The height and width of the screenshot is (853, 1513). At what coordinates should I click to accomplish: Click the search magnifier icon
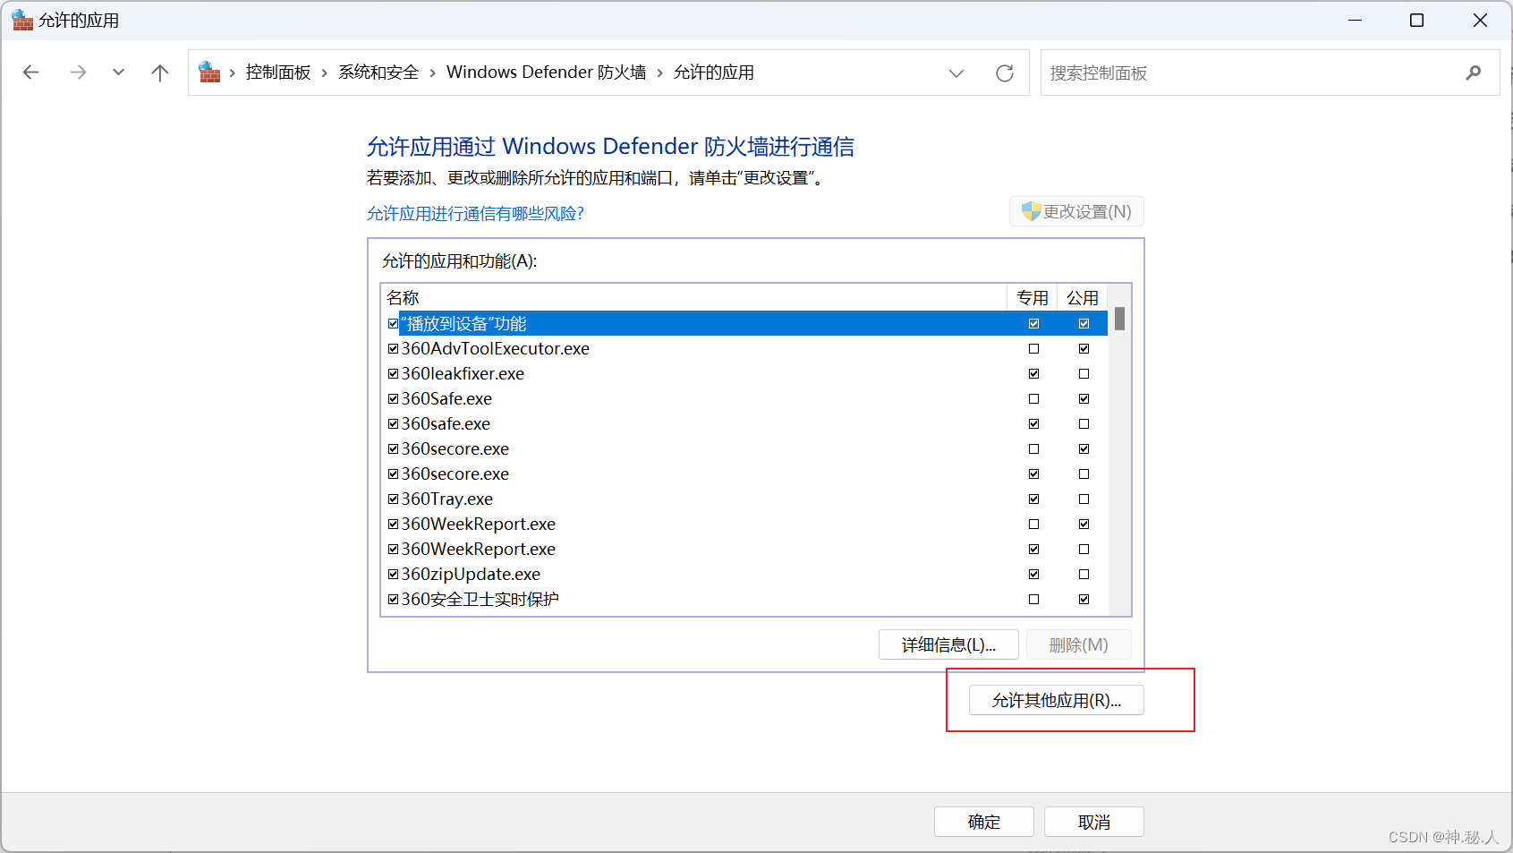[1474, 73]
